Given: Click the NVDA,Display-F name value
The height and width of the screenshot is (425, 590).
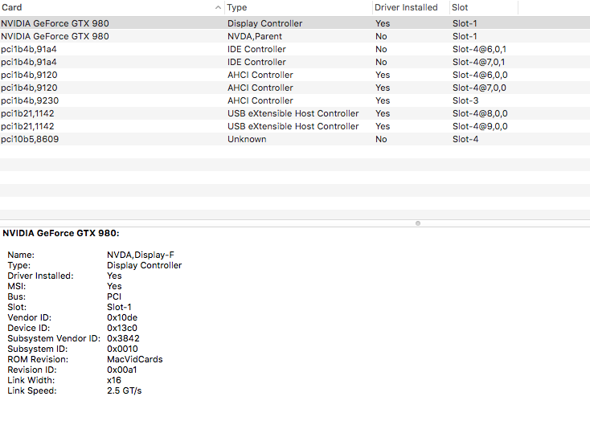Looking at the screenshot, I should click(141, 255).
